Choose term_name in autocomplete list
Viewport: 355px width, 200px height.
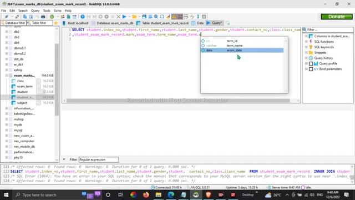coord(242,46)
